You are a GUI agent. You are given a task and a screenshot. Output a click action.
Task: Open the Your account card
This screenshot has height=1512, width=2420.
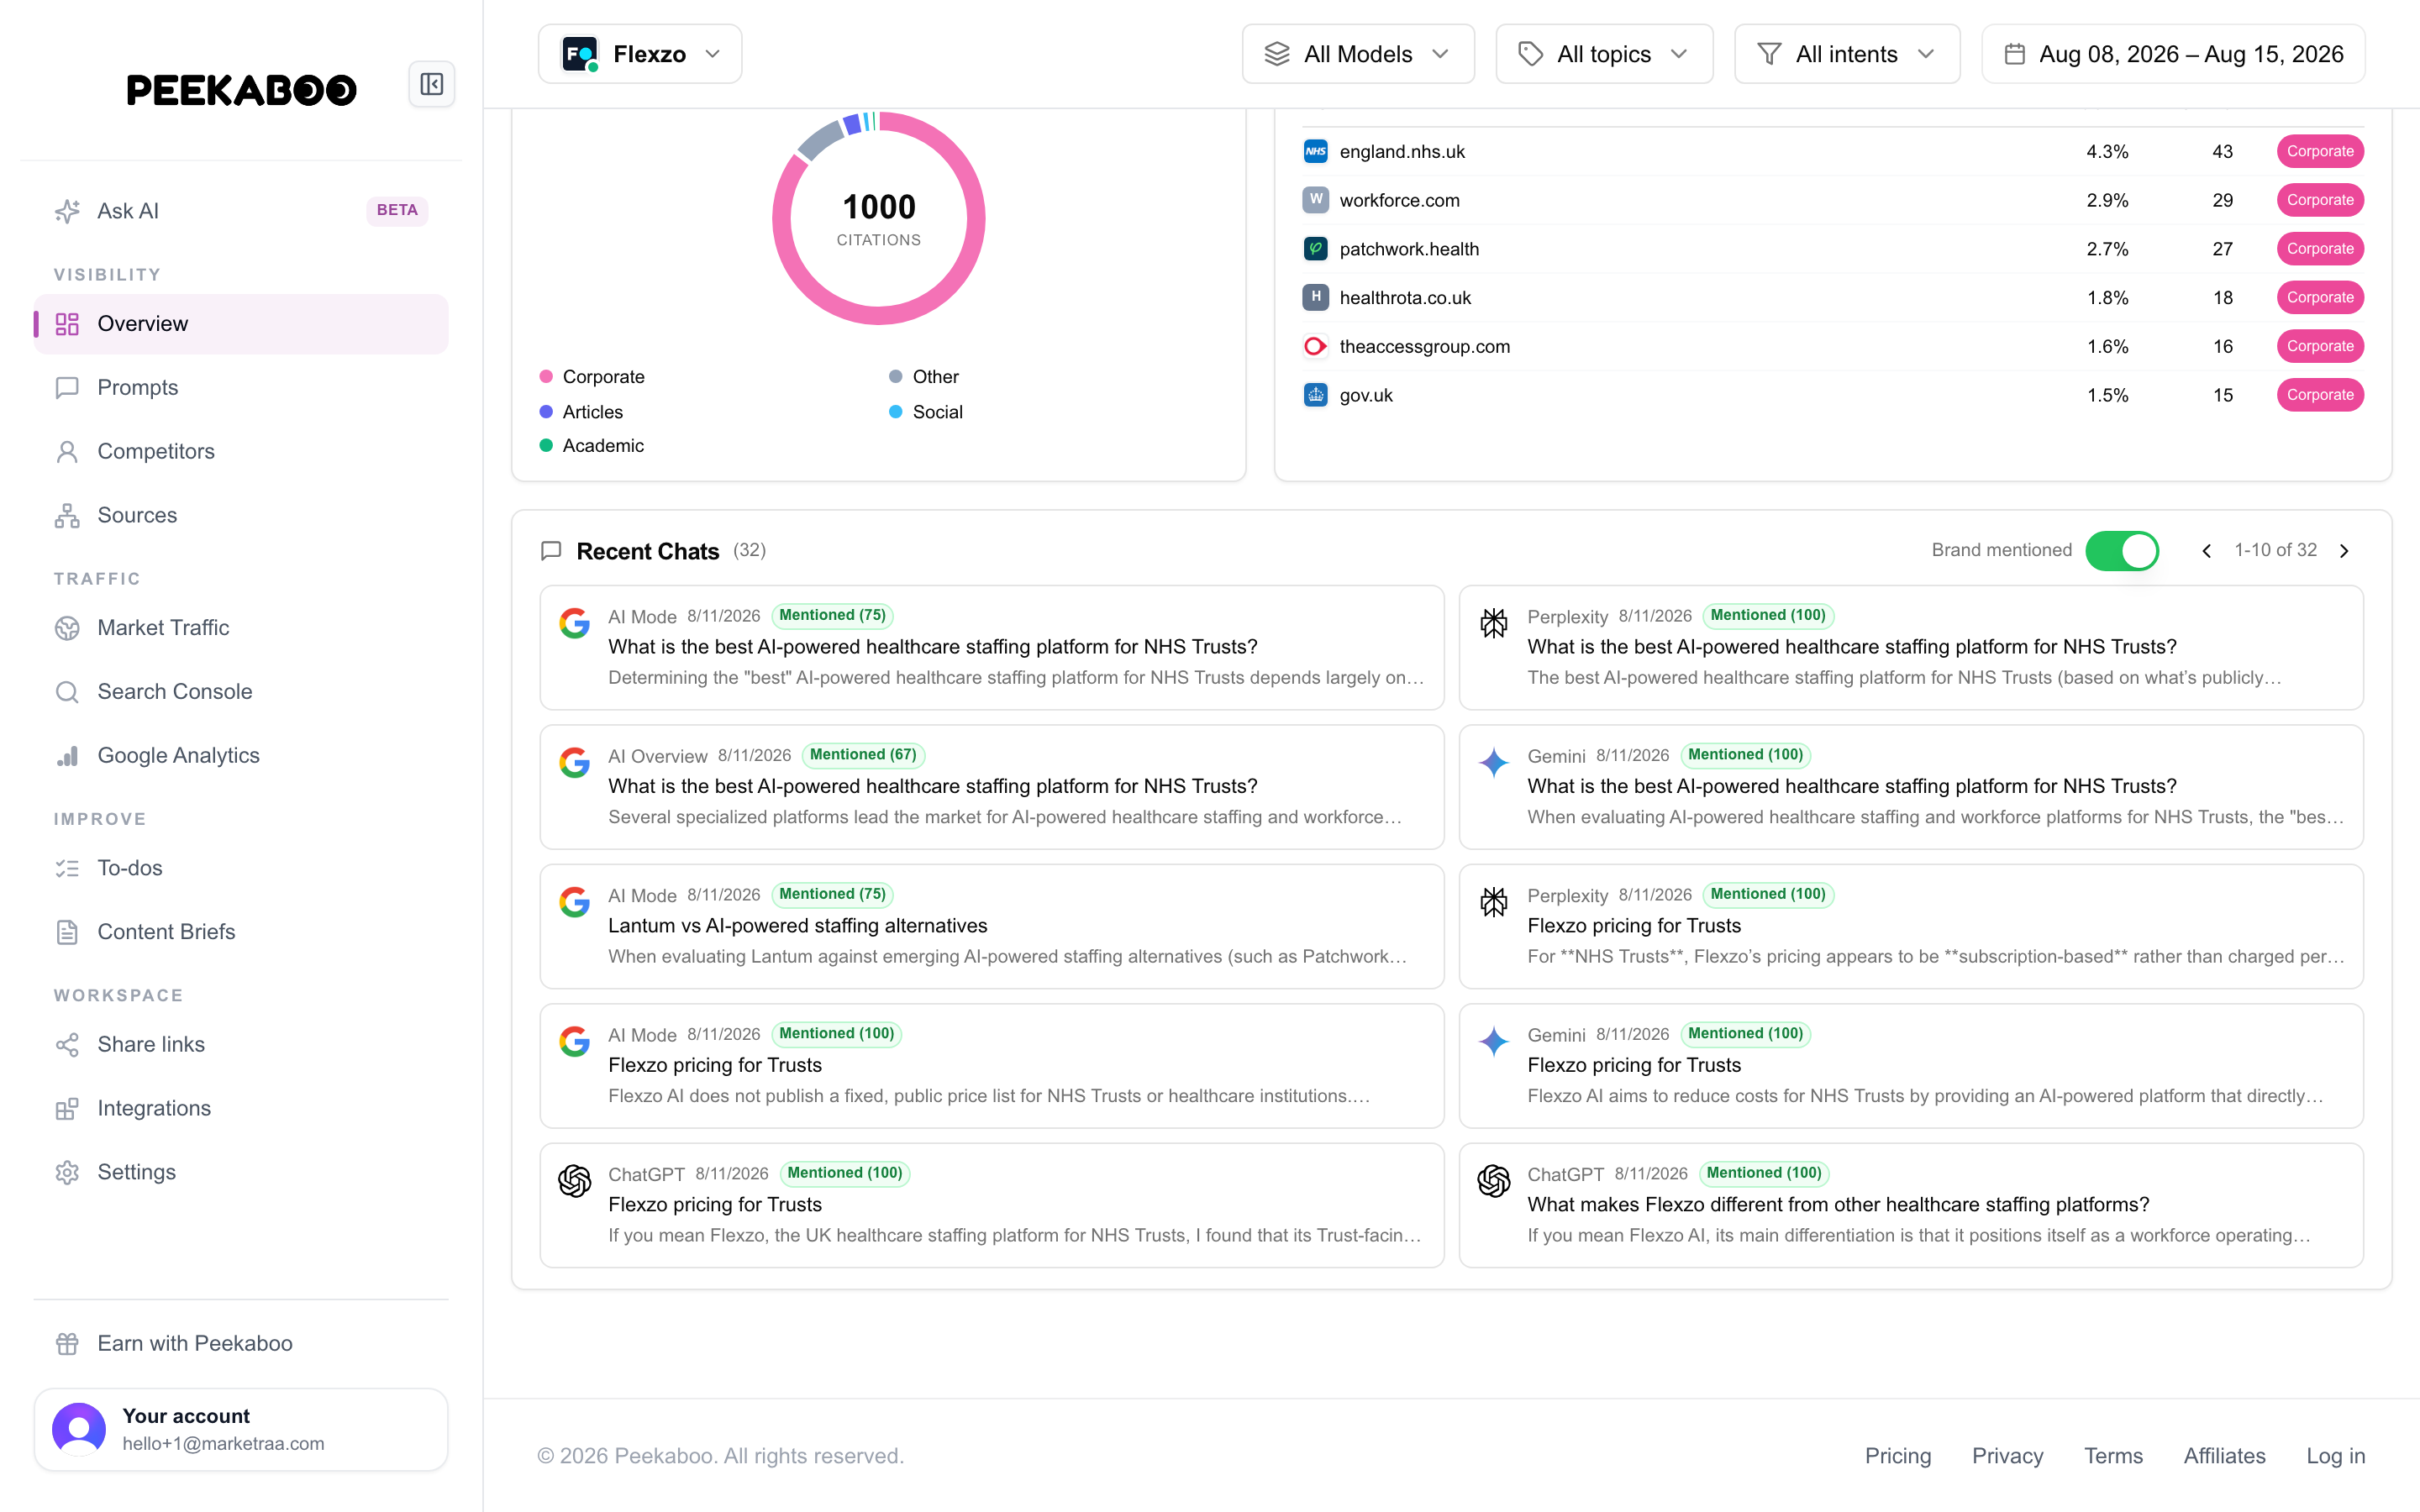[x=241, y=1429]
